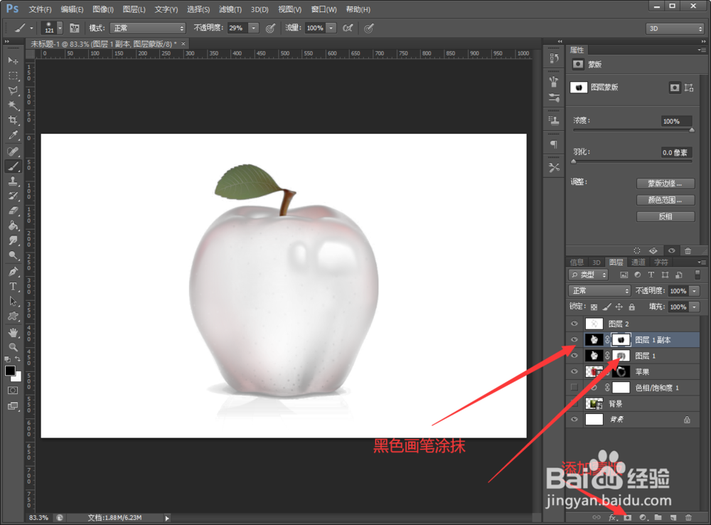Screen dimensions: 711x525
Task: Open the 图像(I) menu
Action: tap(103, 9)
